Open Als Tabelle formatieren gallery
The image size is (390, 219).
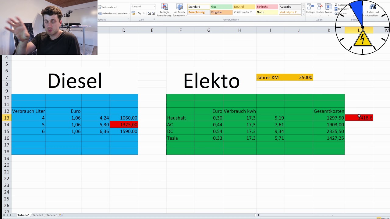tap(180, 10)
